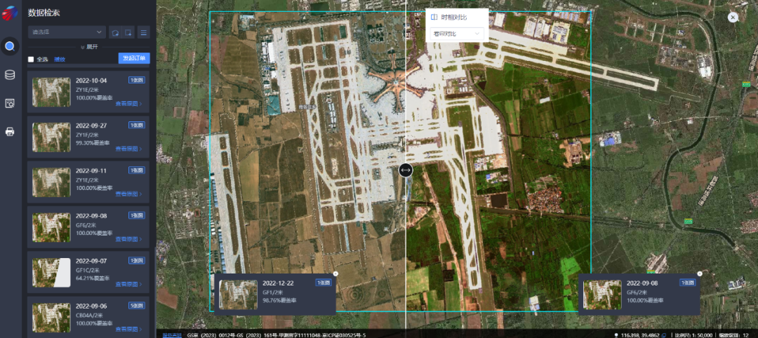
Task: Close the 2022-09-08 right image card
Action: [700, 273]
